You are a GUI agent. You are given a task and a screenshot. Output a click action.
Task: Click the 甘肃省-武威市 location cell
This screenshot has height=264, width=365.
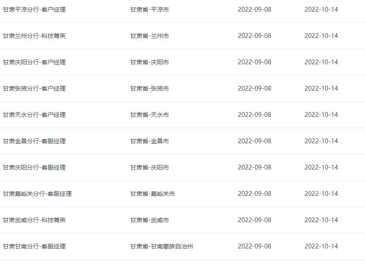[x=149, y=220]
